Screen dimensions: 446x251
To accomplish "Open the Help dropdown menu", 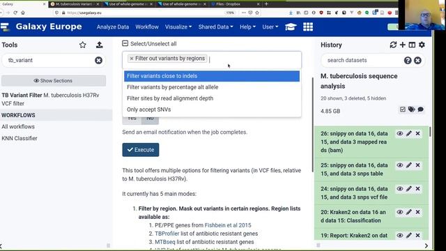I will pyautogui.click(x=247, y=26).
